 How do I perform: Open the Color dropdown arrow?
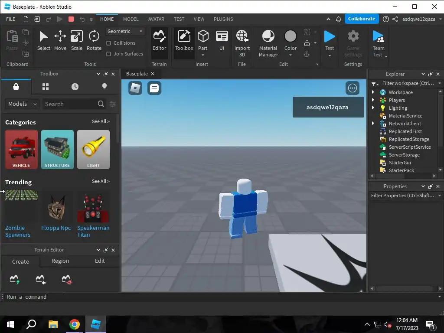point(290,55)
